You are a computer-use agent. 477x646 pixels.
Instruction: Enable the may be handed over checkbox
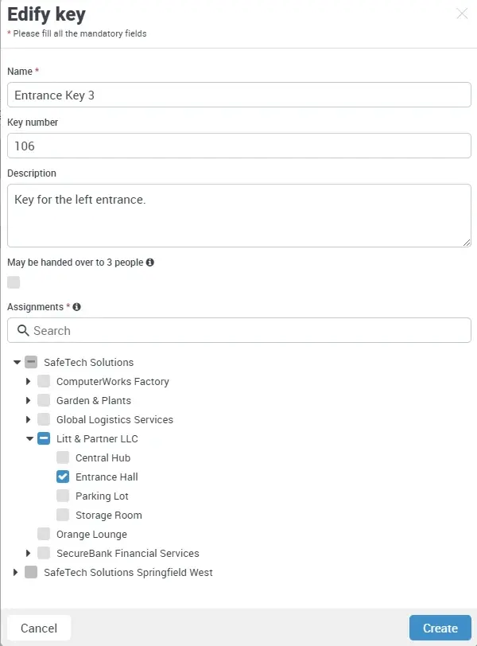13,282
